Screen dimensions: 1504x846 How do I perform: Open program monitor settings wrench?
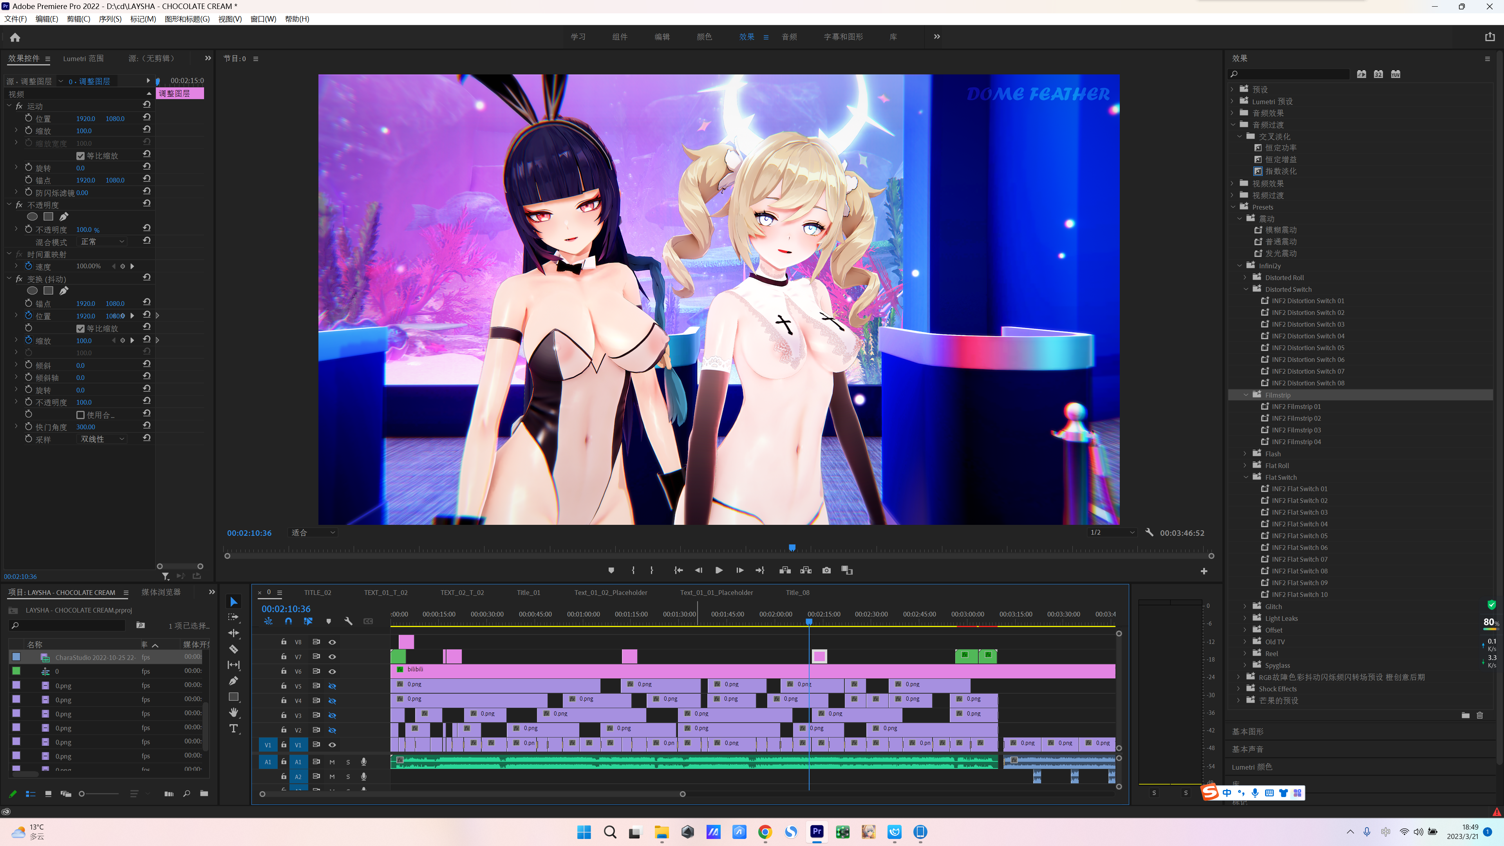pos(1149,533)
